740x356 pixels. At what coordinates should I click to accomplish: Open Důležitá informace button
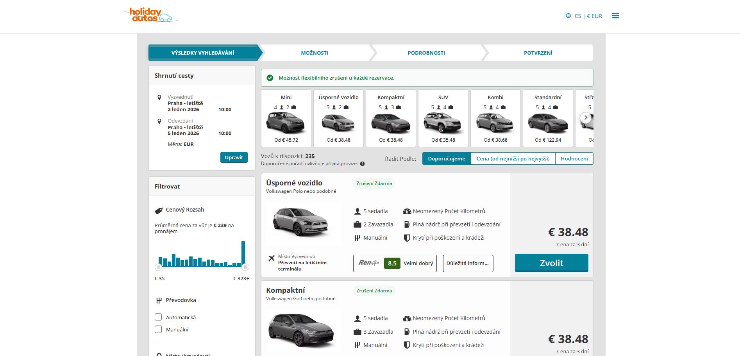click(x=468, y=263)
